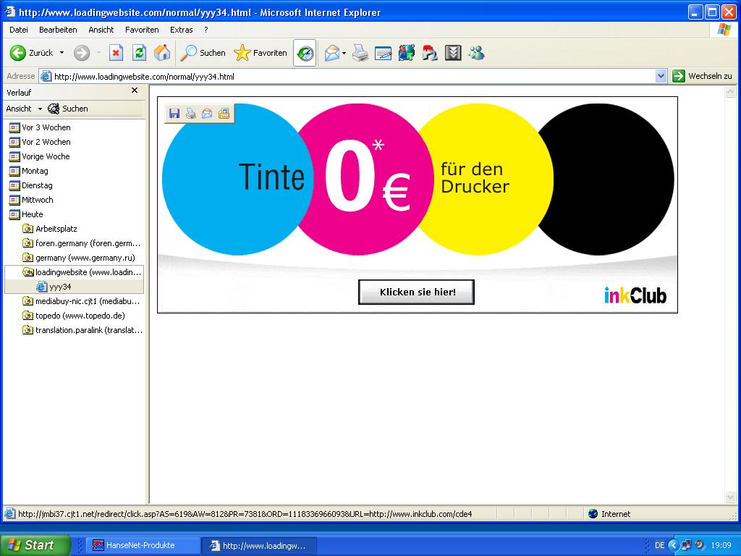The width and height of the screenshot is (741, 556).
Task: Click the Internet zone status bar indicator
Action: pos(609,514)
